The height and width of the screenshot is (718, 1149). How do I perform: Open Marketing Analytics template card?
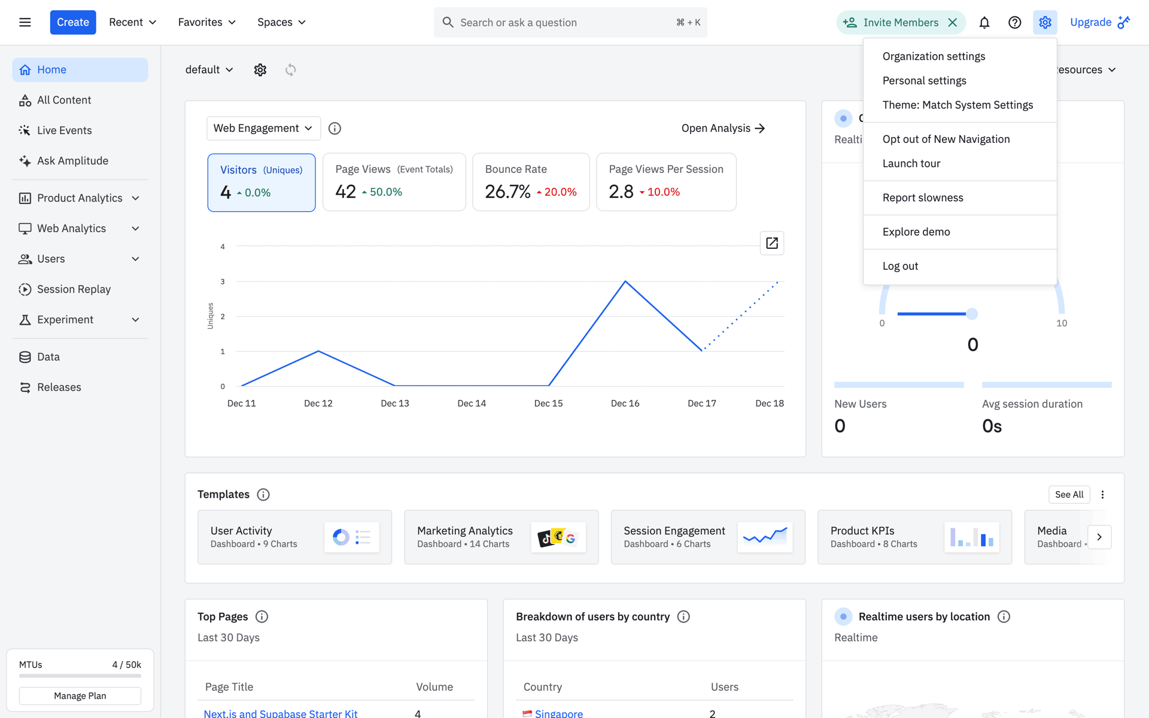click(x=501, y=537)
